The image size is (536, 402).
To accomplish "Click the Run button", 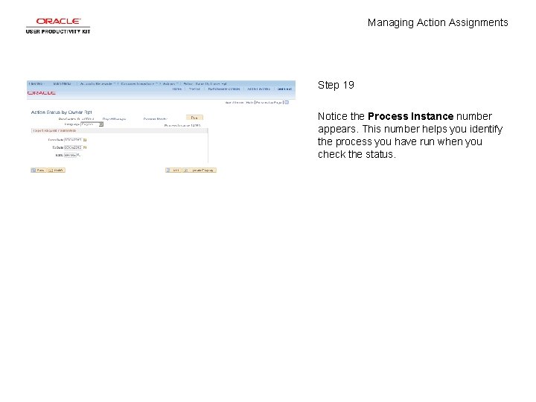I will (194, 118).
